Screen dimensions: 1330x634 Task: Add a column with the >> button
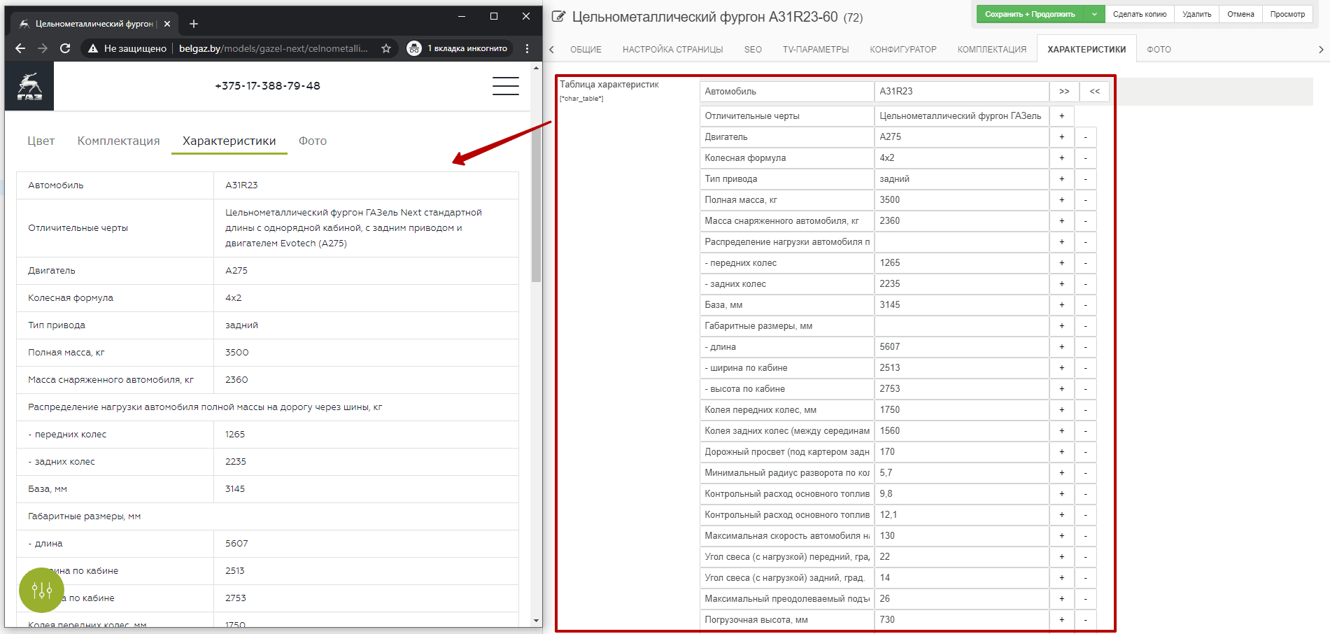(1064, 92)
